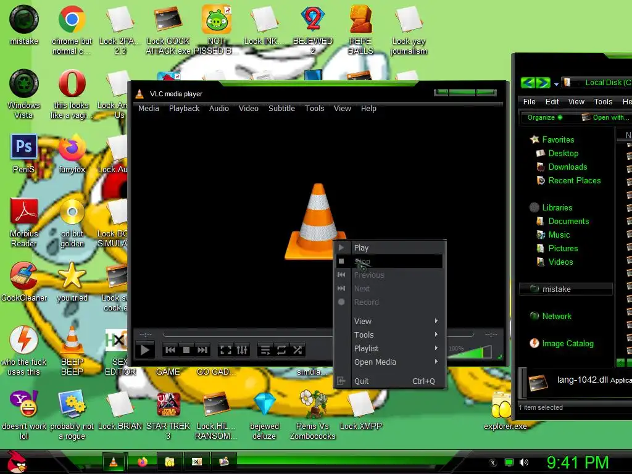Screen dimensions: 632x474
Task: Open the Playback menu in VLC
Action: pos(184,109)
